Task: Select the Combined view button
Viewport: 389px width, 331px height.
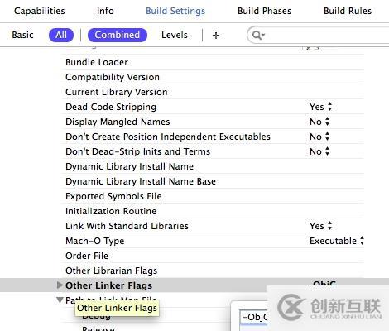Action: pyautogui.click(x=118, y=35)
